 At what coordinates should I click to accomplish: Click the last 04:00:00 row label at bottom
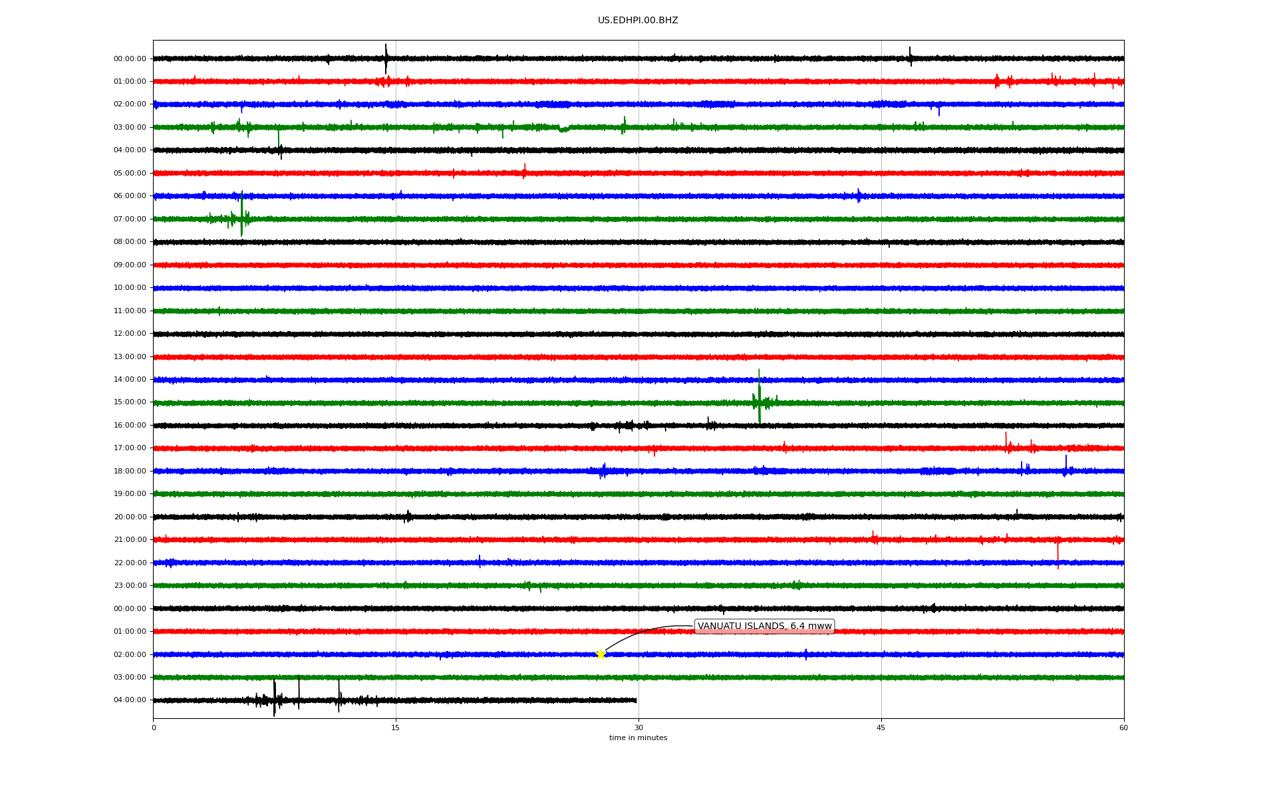tap(130, 700)
